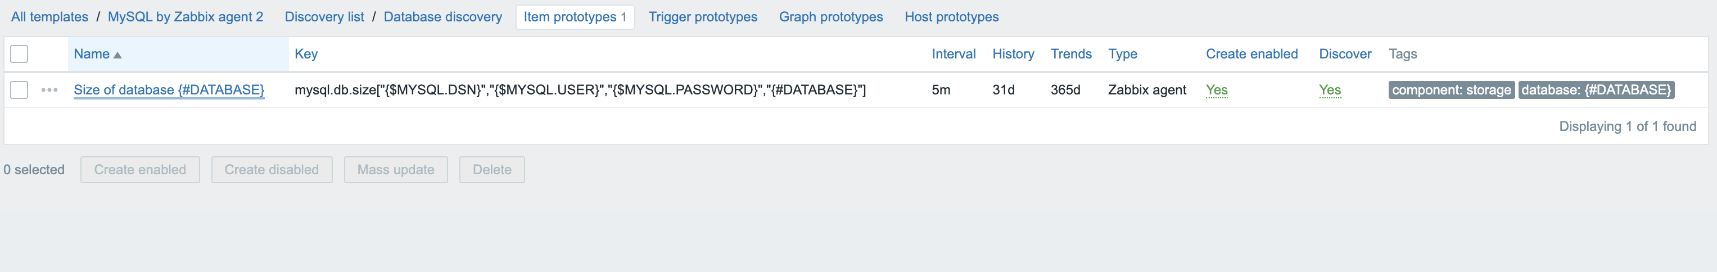Screen dimensions: 1717x272
Task: Switch to Graph prototypes tab
Action: point(830,17)
